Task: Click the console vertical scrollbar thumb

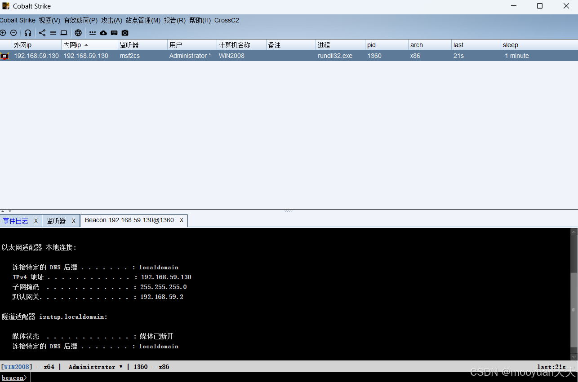Action: (574, 310)
